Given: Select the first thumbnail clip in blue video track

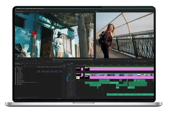Looking at the screenshot, I should tap(87, 75).
